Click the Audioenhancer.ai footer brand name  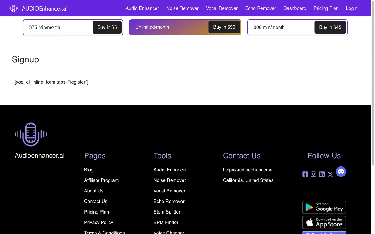[x=40, y=155]
